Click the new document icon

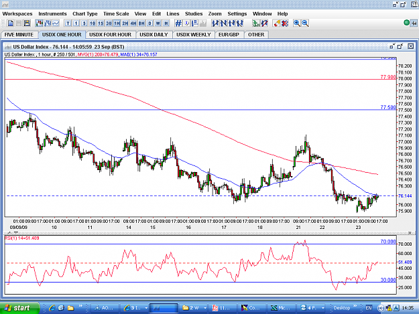11,23
